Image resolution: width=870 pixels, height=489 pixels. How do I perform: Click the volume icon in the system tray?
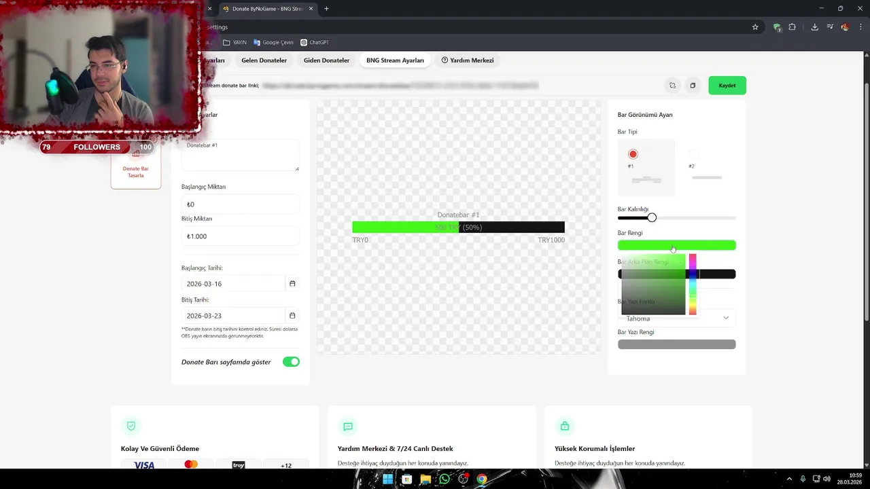(x=827, y=479)
